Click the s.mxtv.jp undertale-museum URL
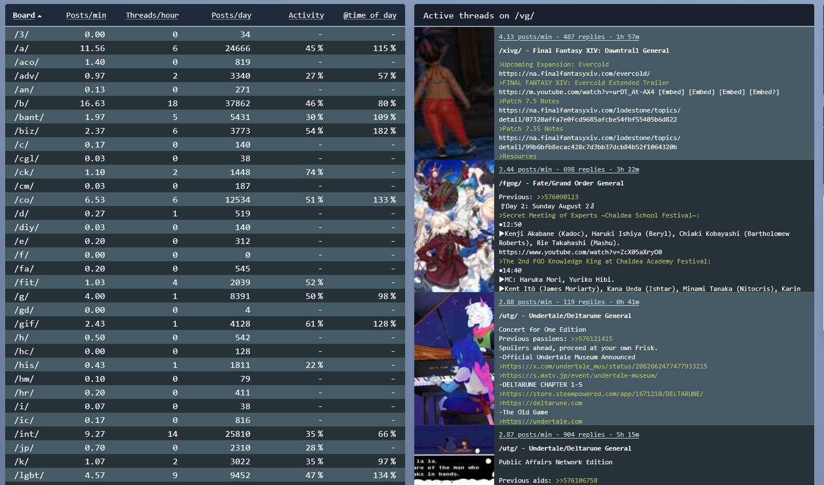 pyautogui.click(x=578, y=375)
